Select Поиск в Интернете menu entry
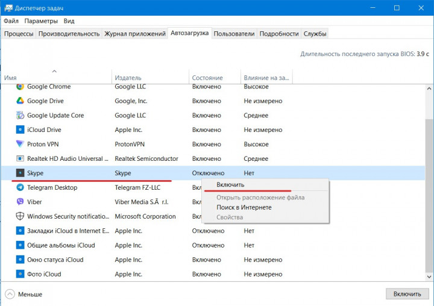The width and height of the screenshot is (434, 306). coord(244,207)
